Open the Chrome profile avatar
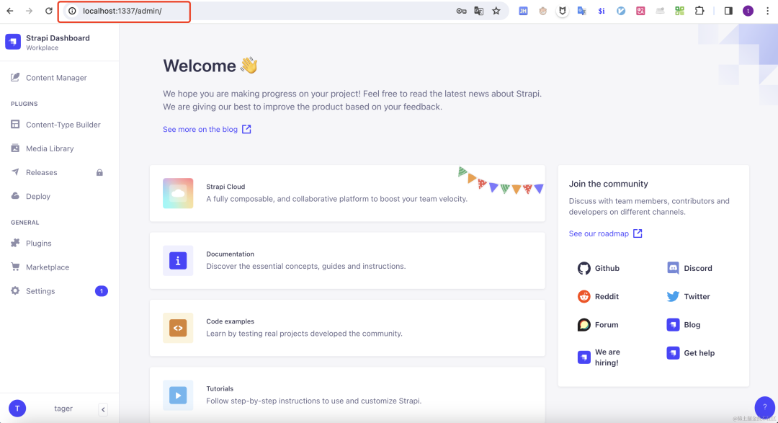778x423 pixels. tap(748, 11)
